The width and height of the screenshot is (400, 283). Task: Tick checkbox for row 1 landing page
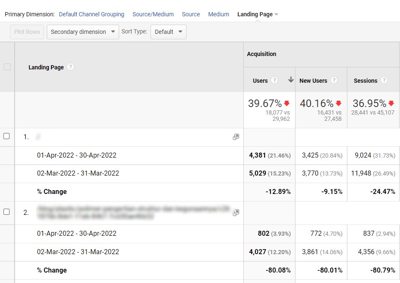tap(7, 136)
